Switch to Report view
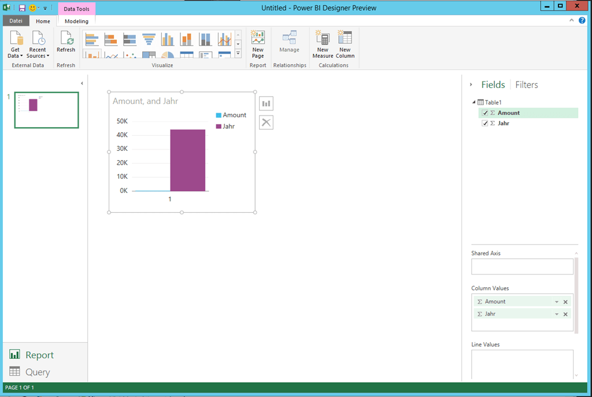 click(x=32, y=355)
